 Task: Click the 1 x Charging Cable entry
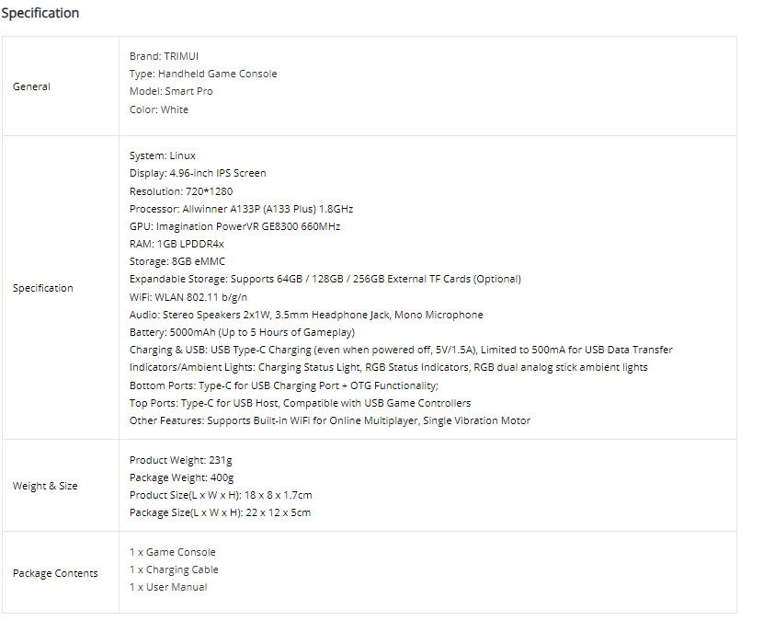pos(174,570)
